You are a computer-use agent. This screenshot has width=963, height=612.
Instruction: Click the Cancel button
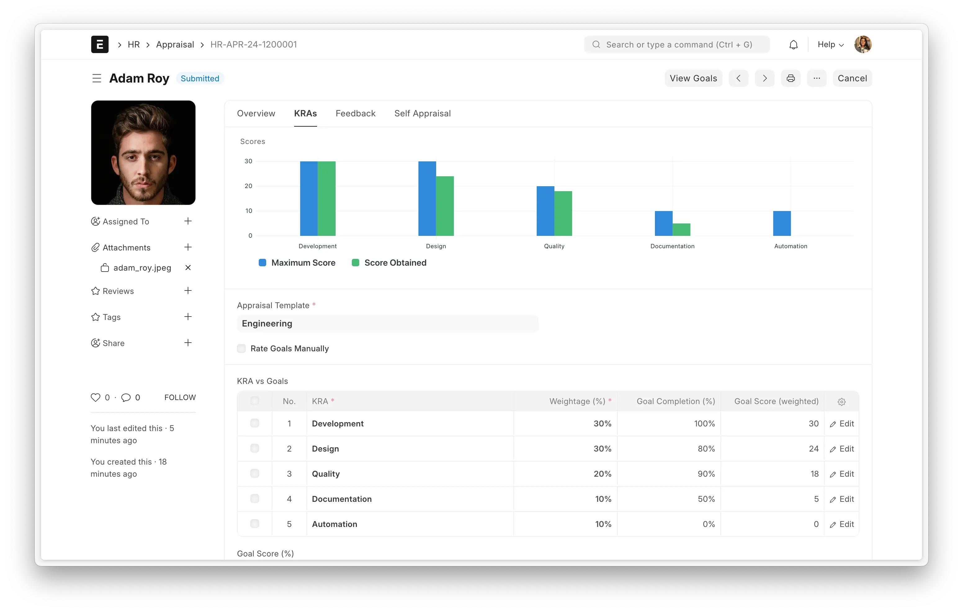click(x=852, y=79)
